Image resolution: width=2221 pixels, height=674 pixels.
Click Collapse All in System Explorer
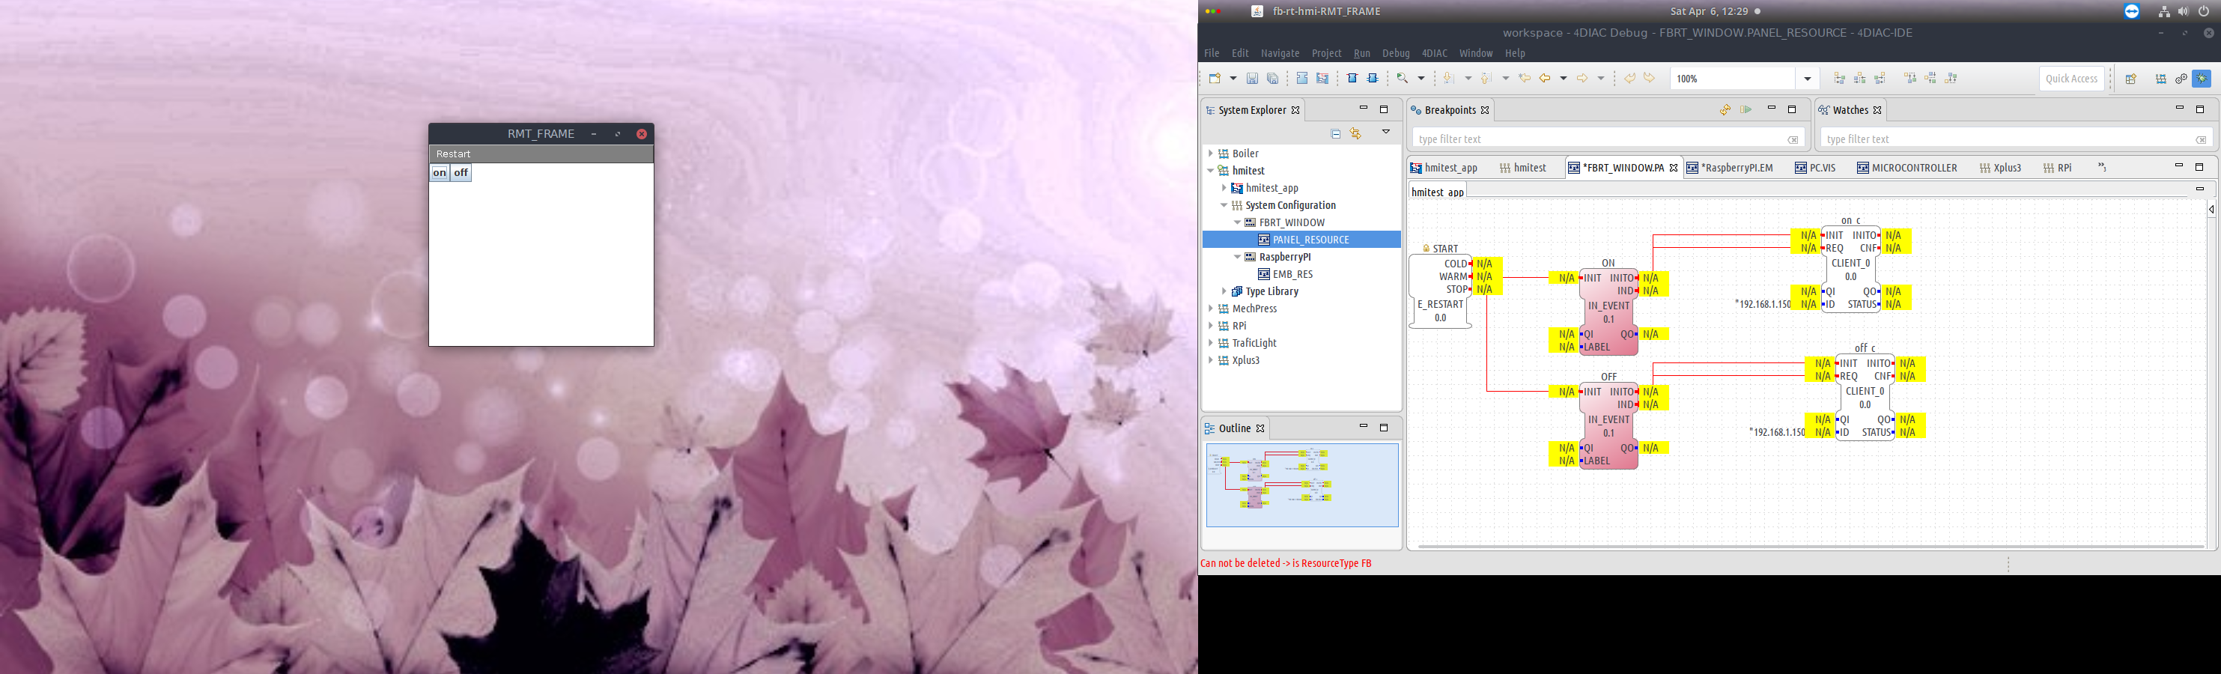tap(1336, 133)
